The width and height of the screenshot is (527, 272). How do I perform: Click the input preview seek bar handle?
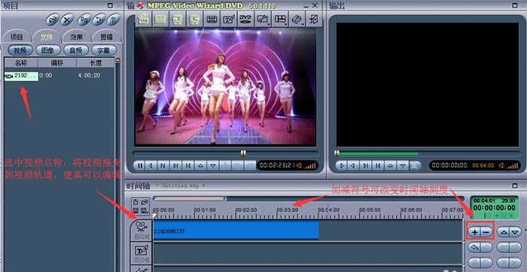[243, 153]
